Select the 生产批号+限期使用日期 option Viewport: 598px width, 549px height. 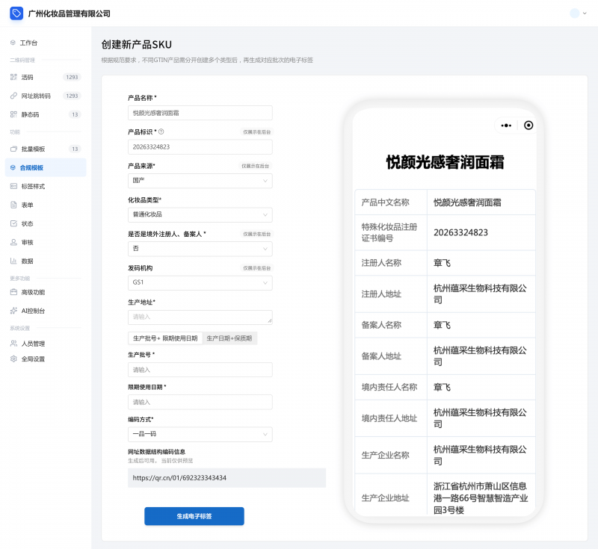click(x=165, y=338)
